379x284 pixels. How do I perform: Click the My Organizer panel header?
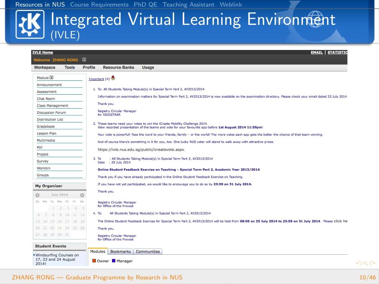59,186
